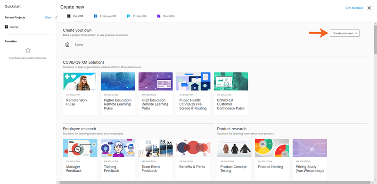Click the ProductXM tab icon
This screenshot has width=377, height=184.
click(128, 16)
